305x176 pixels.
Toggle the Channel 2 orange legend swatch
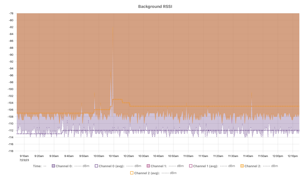click(242, 166)
